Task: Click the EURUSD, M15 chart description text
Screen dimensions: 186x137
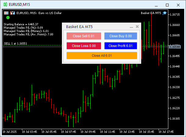Action: point(39,13)
